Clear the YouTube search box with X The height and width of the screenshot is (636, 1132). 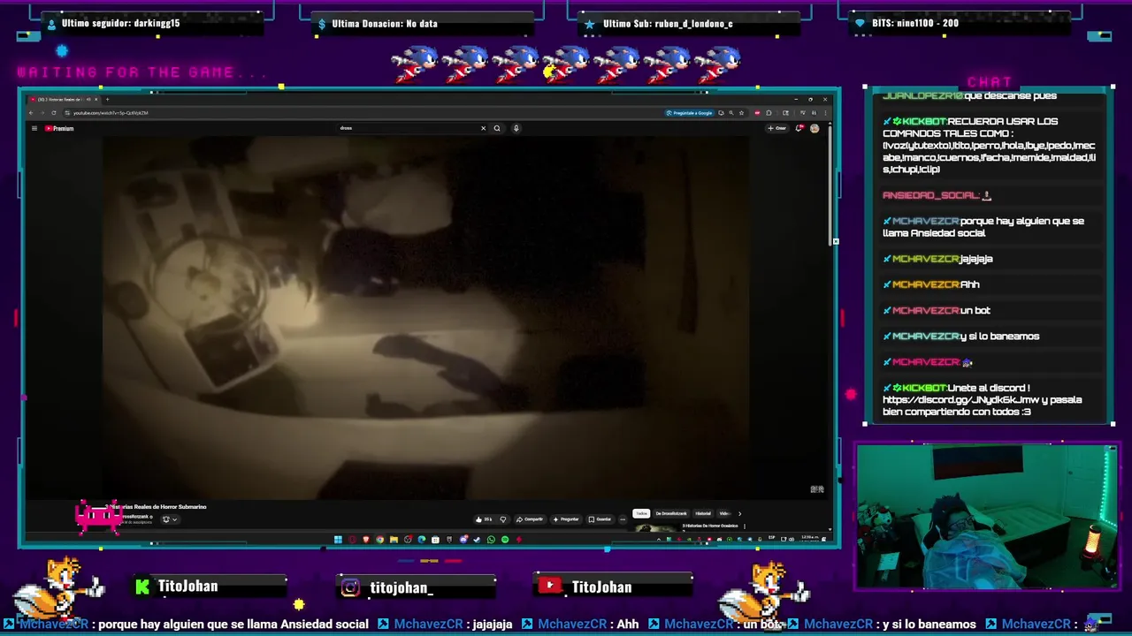483,128
